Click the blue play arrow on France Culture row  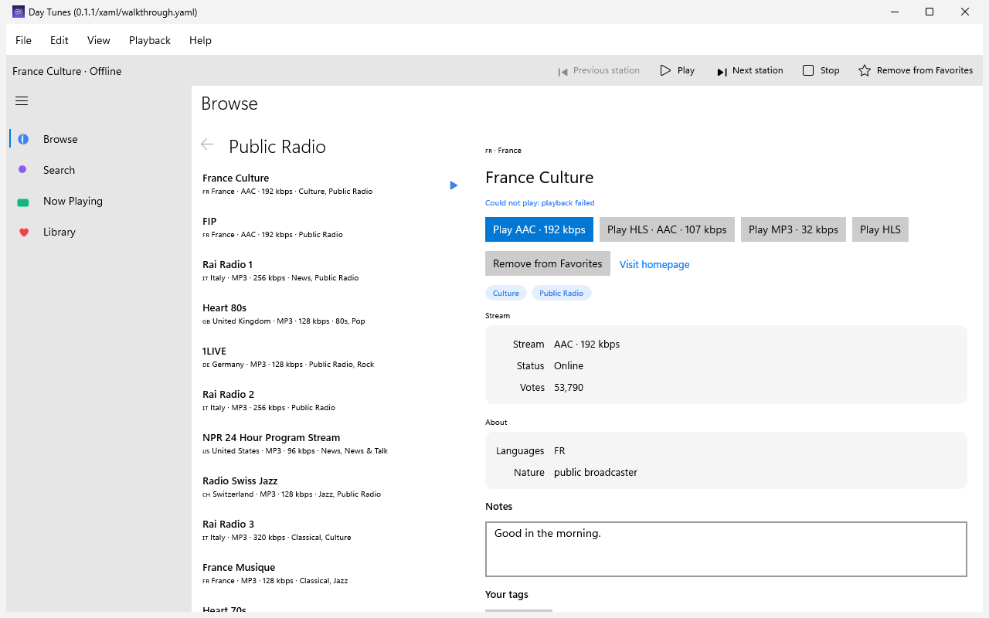[x=454, y=185]
